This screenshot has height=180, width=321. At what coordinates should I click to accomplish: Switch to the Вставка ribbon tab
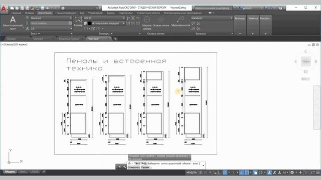click(x=30, y=13)
